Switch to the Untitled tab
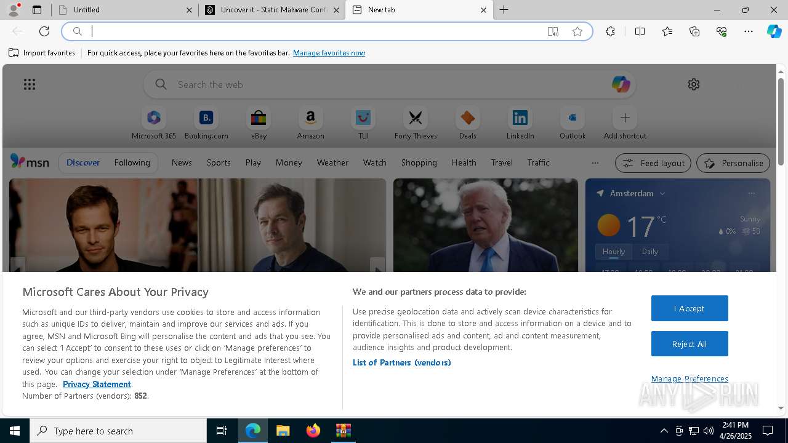This screenshot has width=788, height=443. [x=125, y=10]
